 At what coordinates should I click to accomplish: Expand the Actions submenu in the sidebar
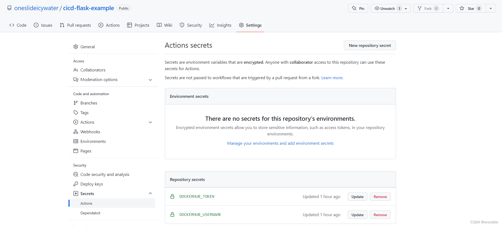pos(150,122)
